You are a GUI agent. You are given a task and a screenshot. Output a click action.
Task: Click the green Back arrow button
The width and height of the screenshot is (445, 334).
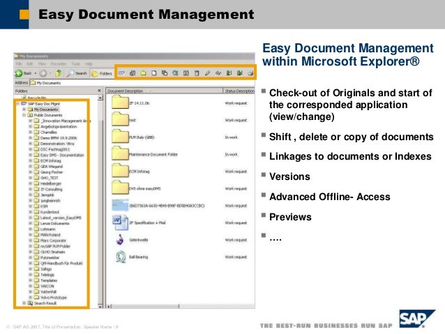19,73
